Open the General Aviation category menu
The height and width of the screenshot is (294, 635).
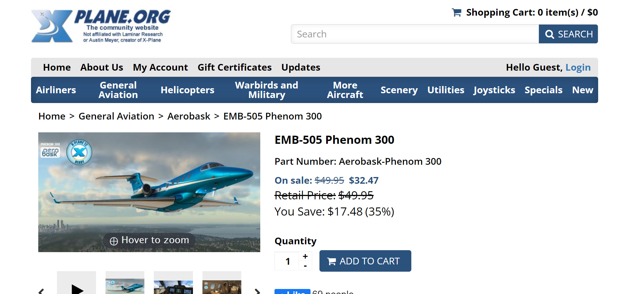pos(118,90)
